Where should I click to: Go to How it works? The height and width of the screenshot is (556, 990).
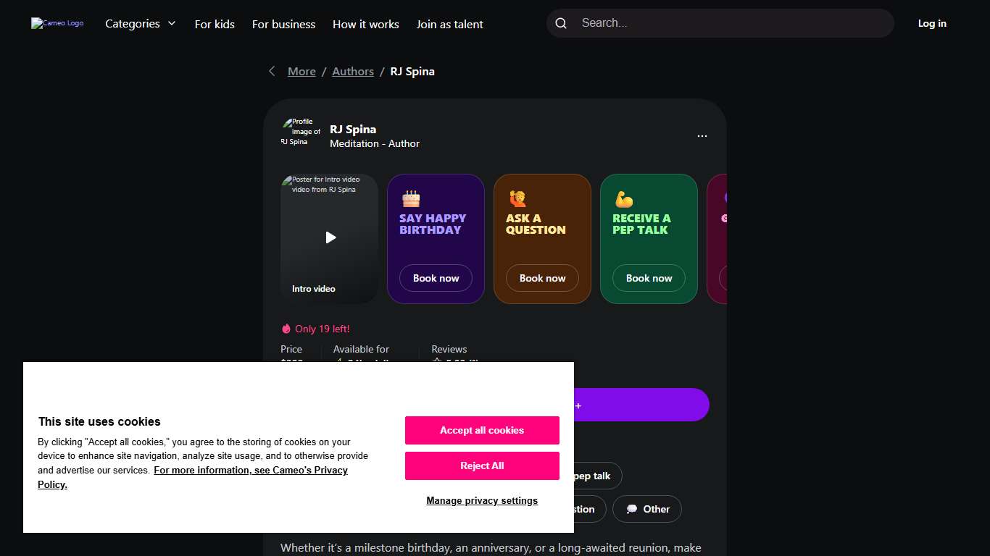coord(365,24)
